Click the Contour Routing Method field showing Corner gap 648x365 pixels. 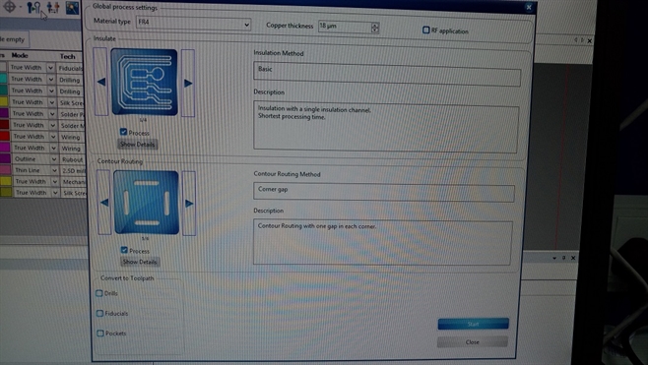384,193
